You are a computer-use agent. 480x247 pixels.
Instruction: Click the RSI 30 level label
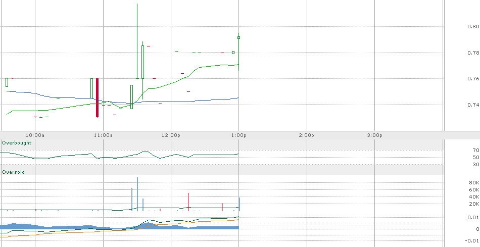[476, 165]
